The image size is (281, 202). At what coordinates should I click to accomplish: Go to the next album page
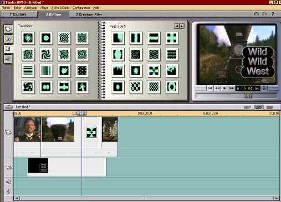click(182, 26)
